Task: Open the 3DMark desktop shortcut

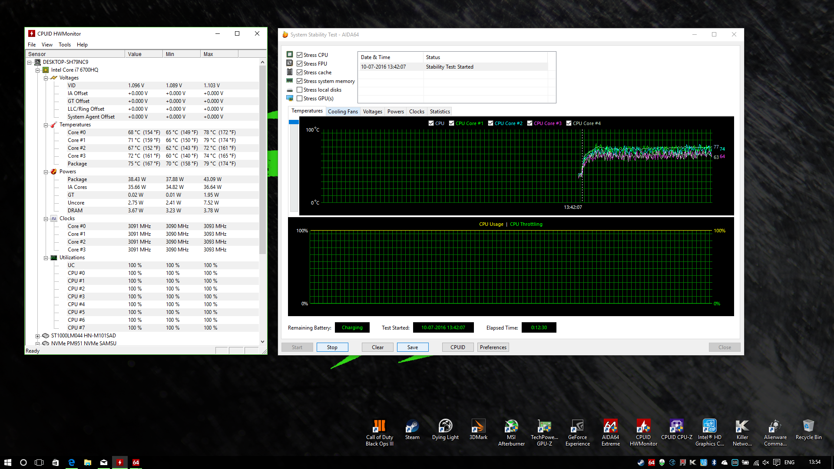Action: pyautogui.click(x=478, y=430)
